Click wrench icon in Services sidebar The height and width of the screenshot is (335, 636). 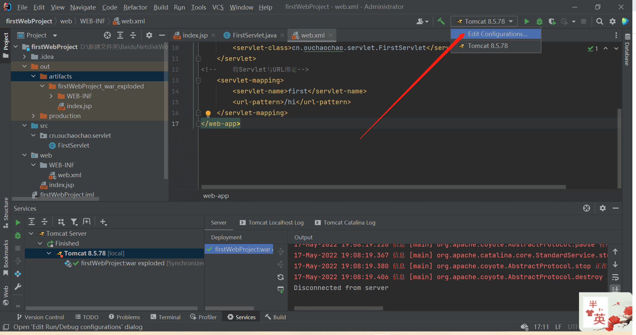click(18, 287)
